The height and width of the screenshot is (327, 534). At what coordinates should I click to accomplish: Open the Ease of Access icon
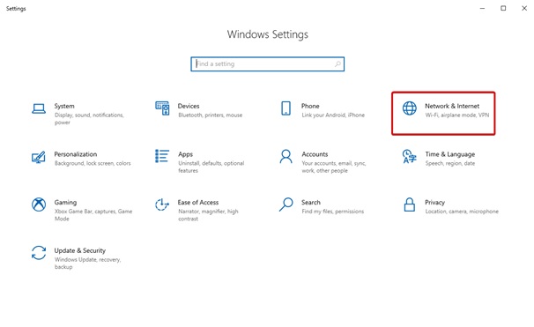(162, 204)
